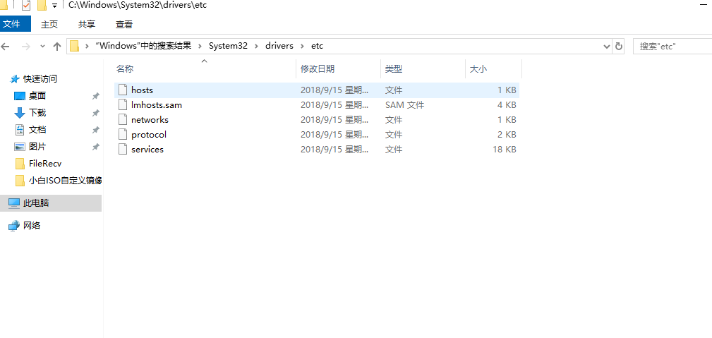Click the services file icon
This screenshot has height=338, width=712.
122,149
